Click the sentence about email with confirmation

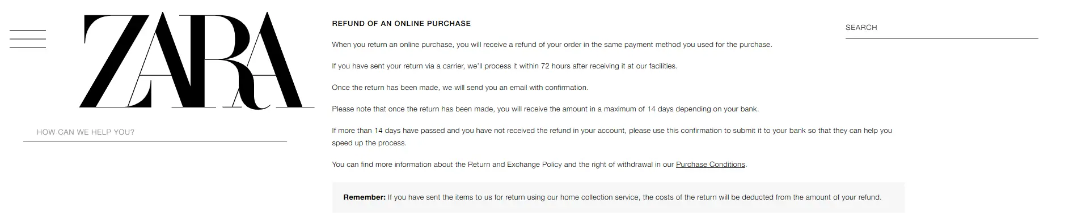click(460, 88)
